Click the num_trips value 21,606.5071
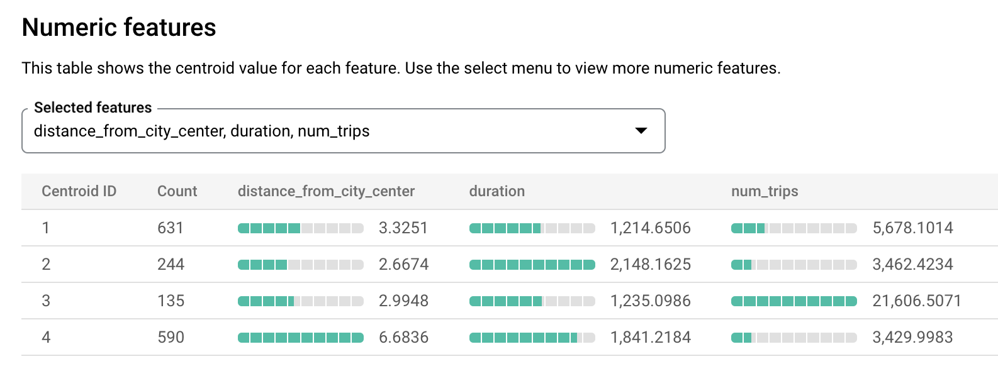Screen dimensions: 998x371 click(916, 301)
